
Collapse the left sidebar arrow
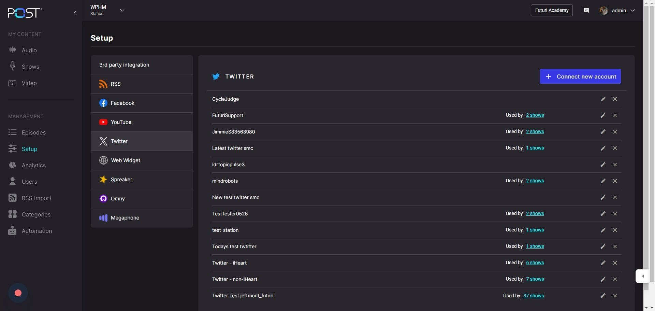pos(75,13)
